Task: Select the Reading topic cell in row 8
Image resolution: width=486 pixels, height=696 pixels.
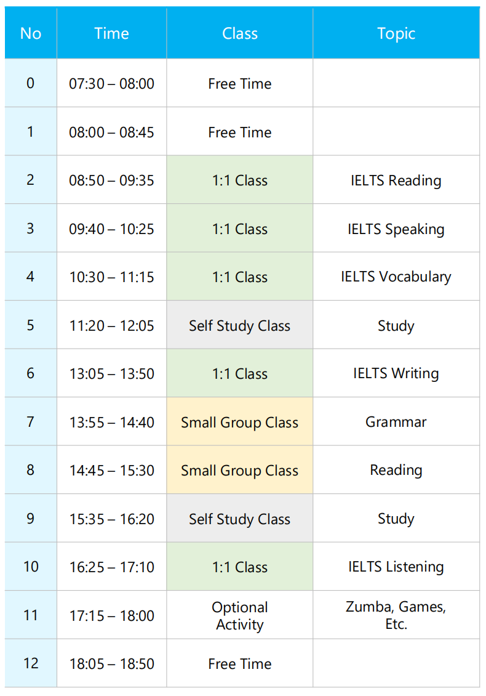Action: pyautogui.click(x=396, y=470)
